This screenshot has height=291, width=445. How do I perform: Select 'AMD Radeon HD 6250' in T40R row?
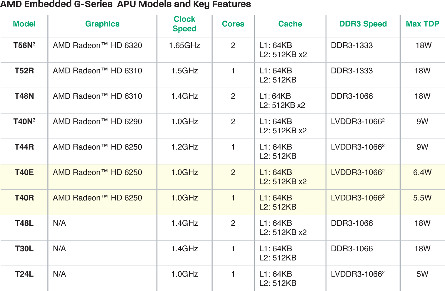pos(97,198)
